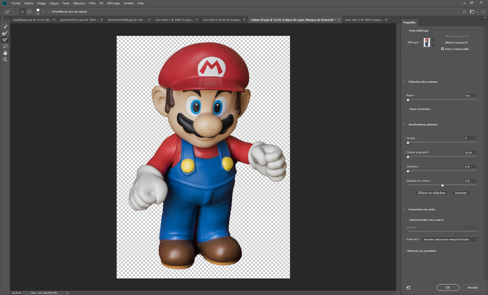The image size is (488, 295).
Task: Check Mémoriser les paramètres
Action: (405, 251)
